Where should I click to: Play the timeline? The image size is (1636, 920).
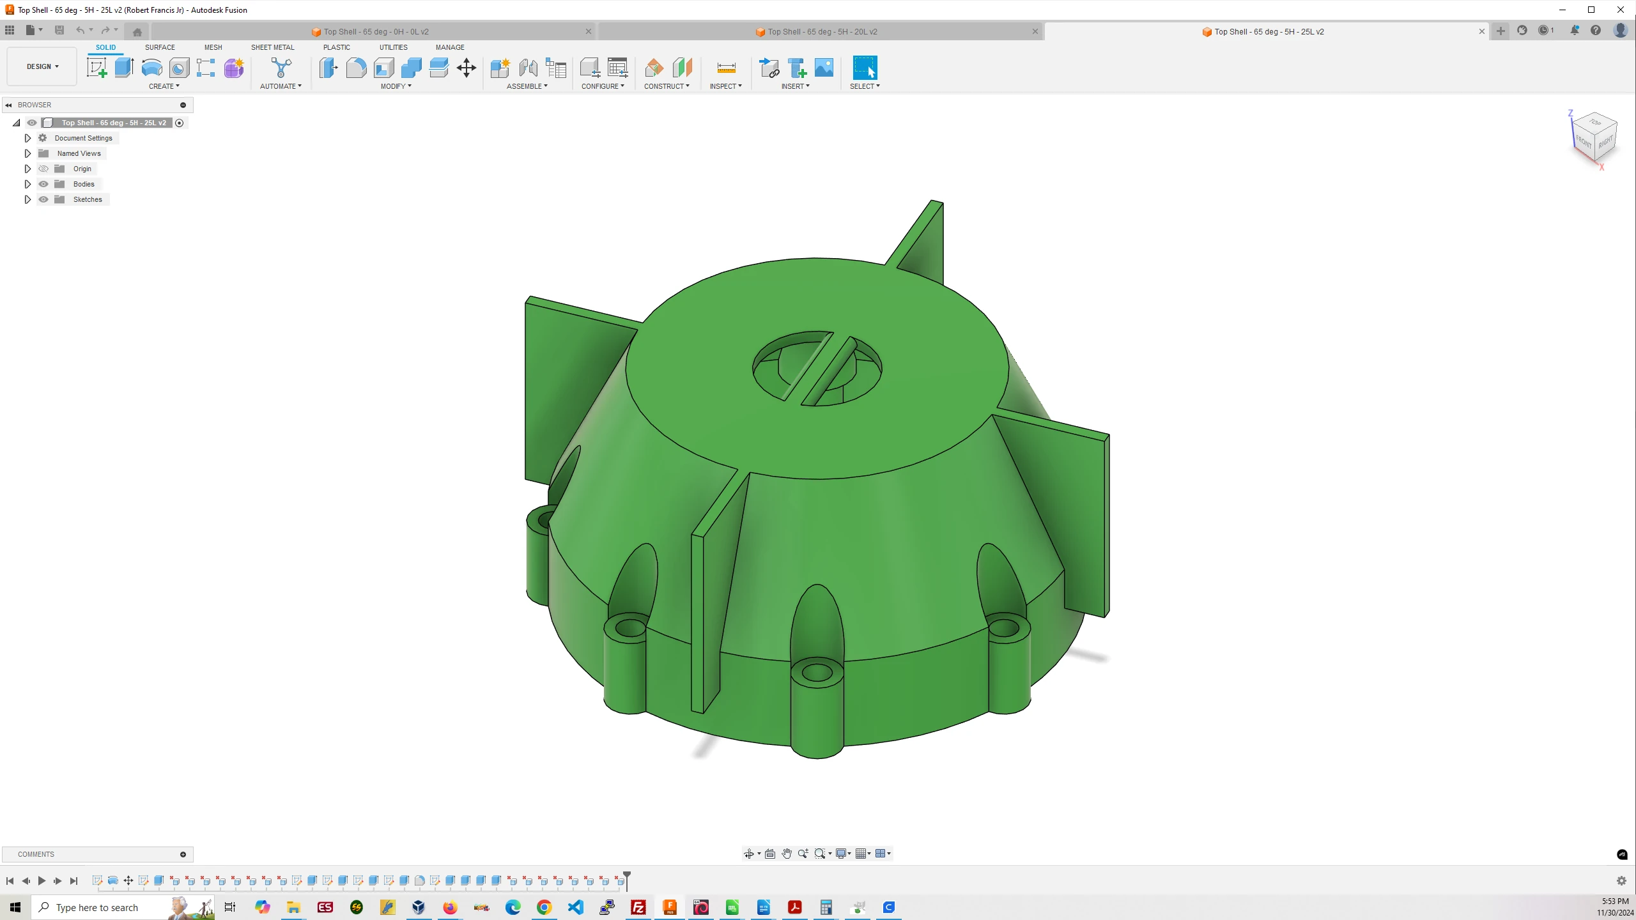coord(42,881)
